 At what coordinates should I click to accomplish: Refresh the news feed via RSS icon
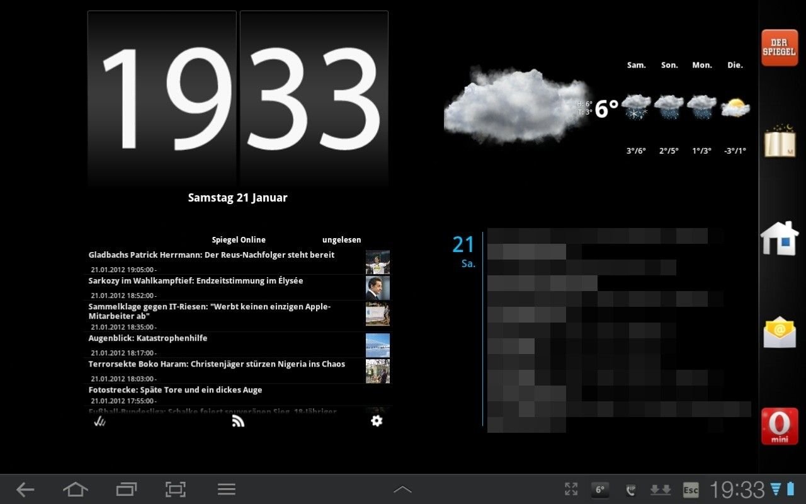coord(238,421)
